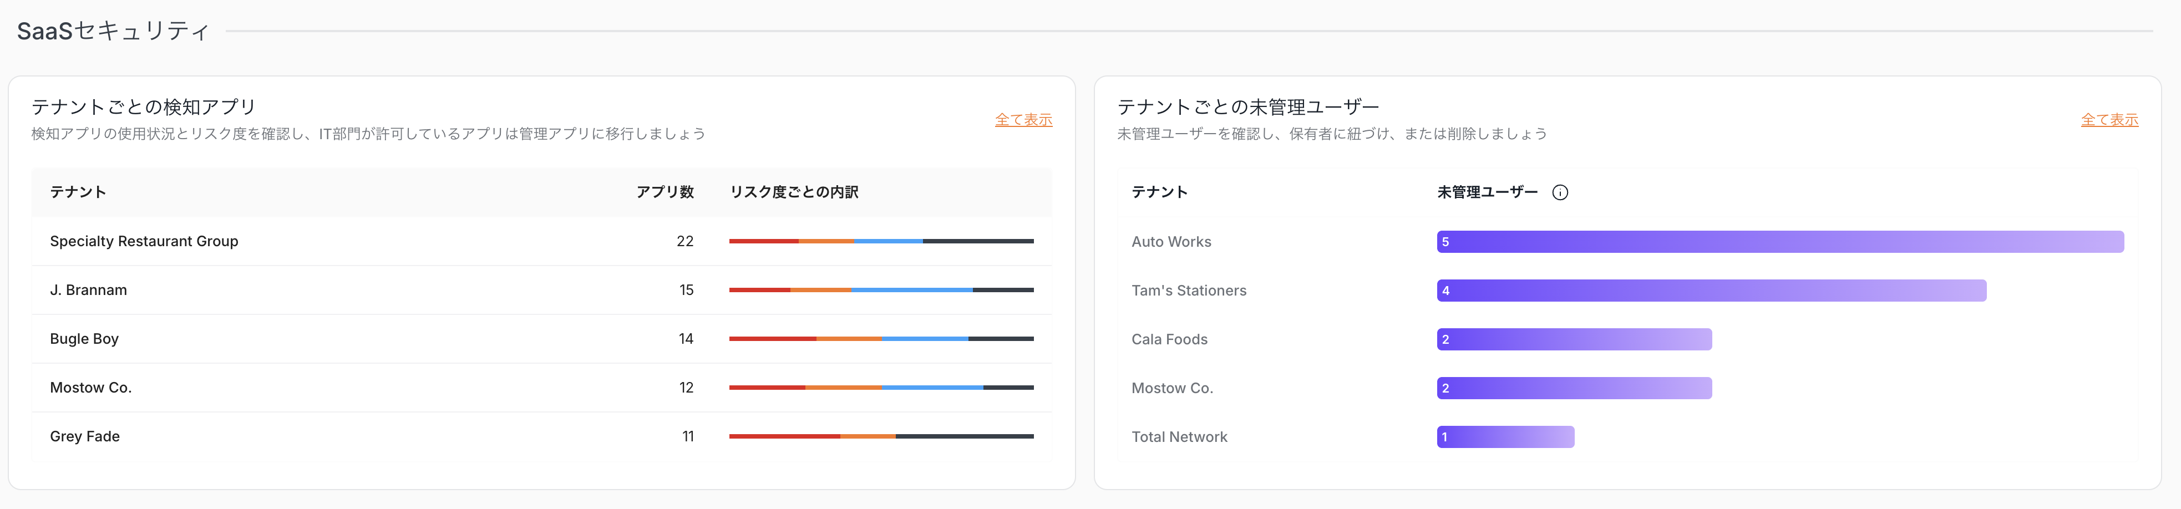Click the info icon beside 未管理ユーザー header

[1560, 193]
